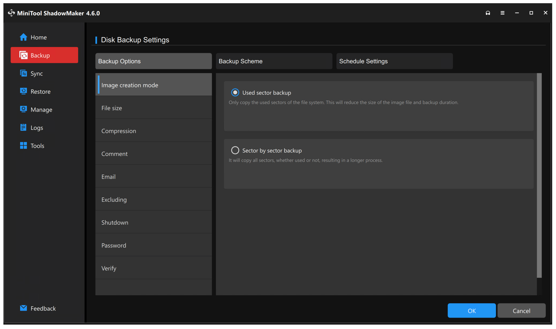Open the Sync feature
Image resolution: width=556 pixels, height=329 pixels.
tap(37, 73)
